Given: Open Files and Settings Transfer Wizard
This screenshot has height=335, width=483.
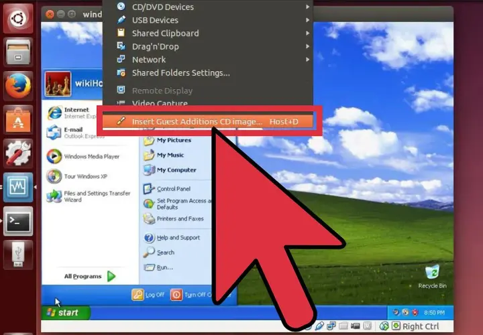Looking at the screenshot, I should 89,196.
